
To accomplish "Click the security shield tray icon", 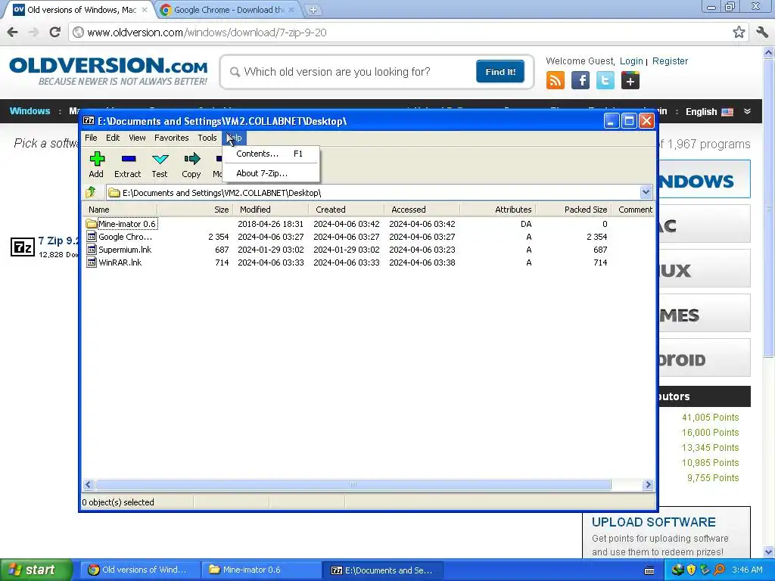I will click(691, 570).
